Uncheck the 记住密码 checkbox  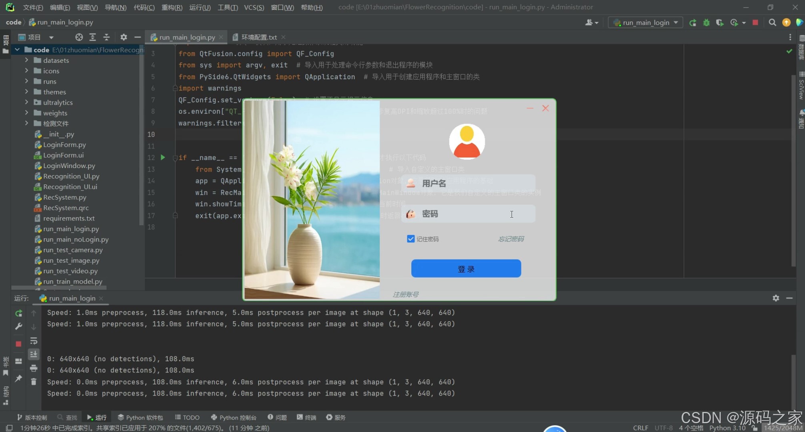(411, 239)
